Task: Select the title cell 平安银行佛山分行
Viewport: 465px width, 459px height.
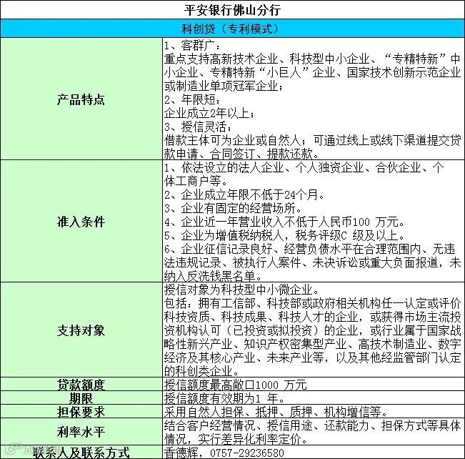Action: 233,10
